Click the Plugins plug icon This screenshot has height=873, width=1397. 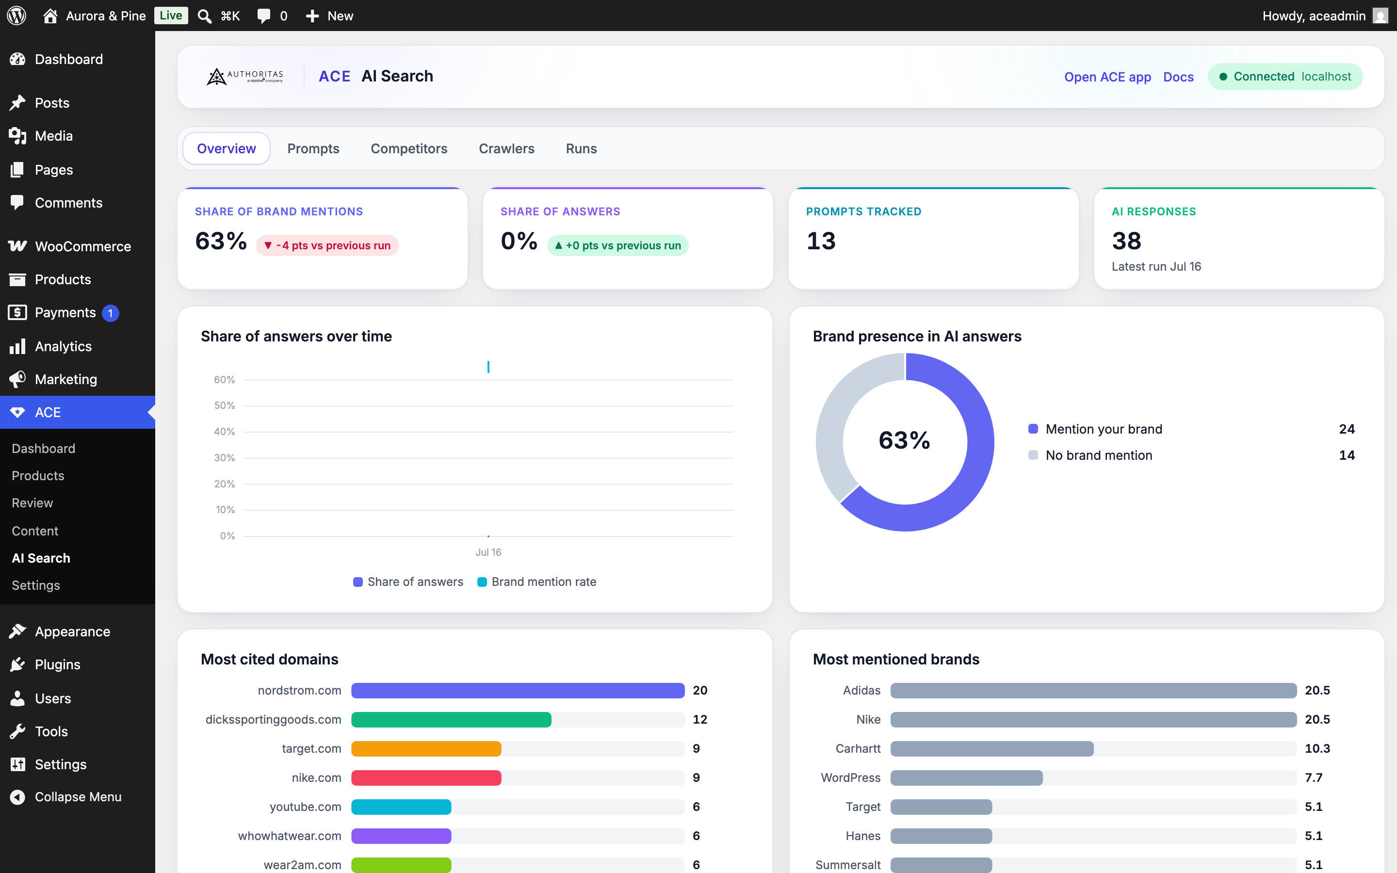17,664
